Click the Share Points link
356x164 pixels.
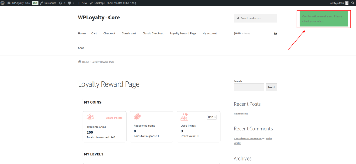(114, 118)
